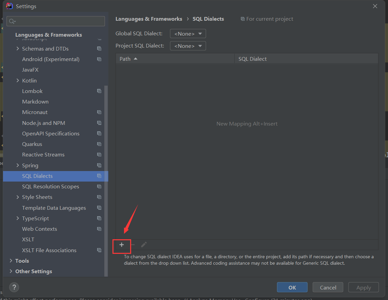
Task: Select JavaFX in the settings tree
Action: coord(30,70)
